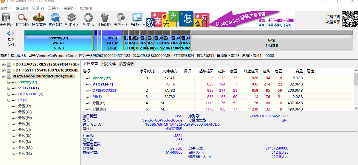Go to next disk with right arrow

(13, 33)
